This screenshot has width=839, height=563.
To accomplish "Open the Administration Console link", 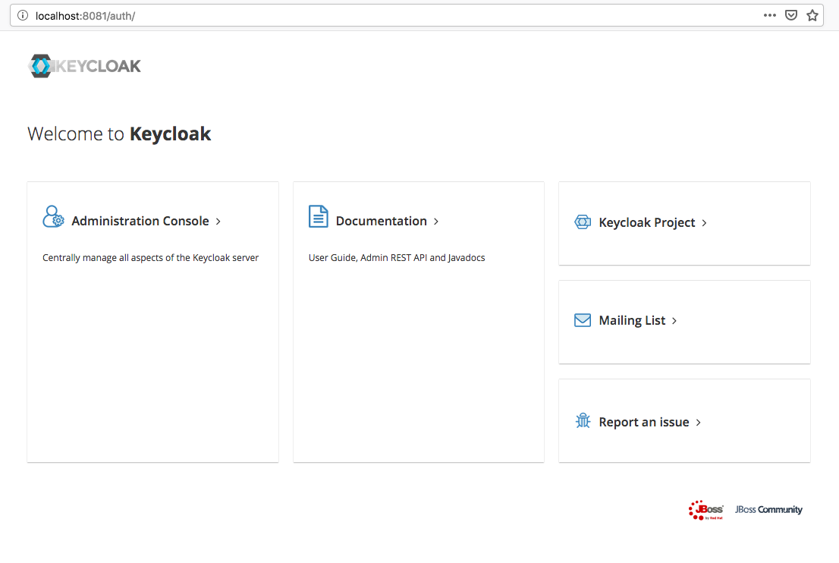I will coord(140,221).
